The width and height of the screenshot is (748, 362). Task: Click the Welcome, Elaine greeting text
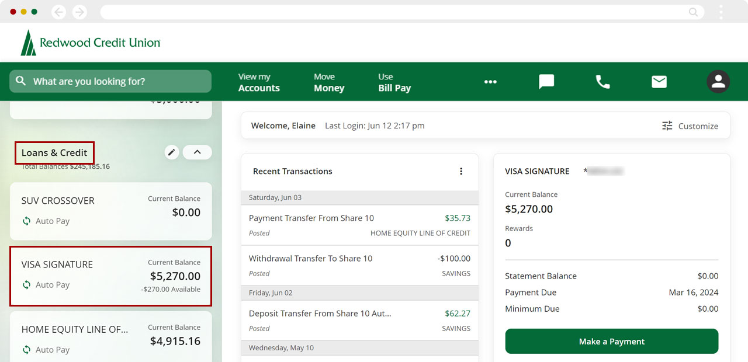283,126
